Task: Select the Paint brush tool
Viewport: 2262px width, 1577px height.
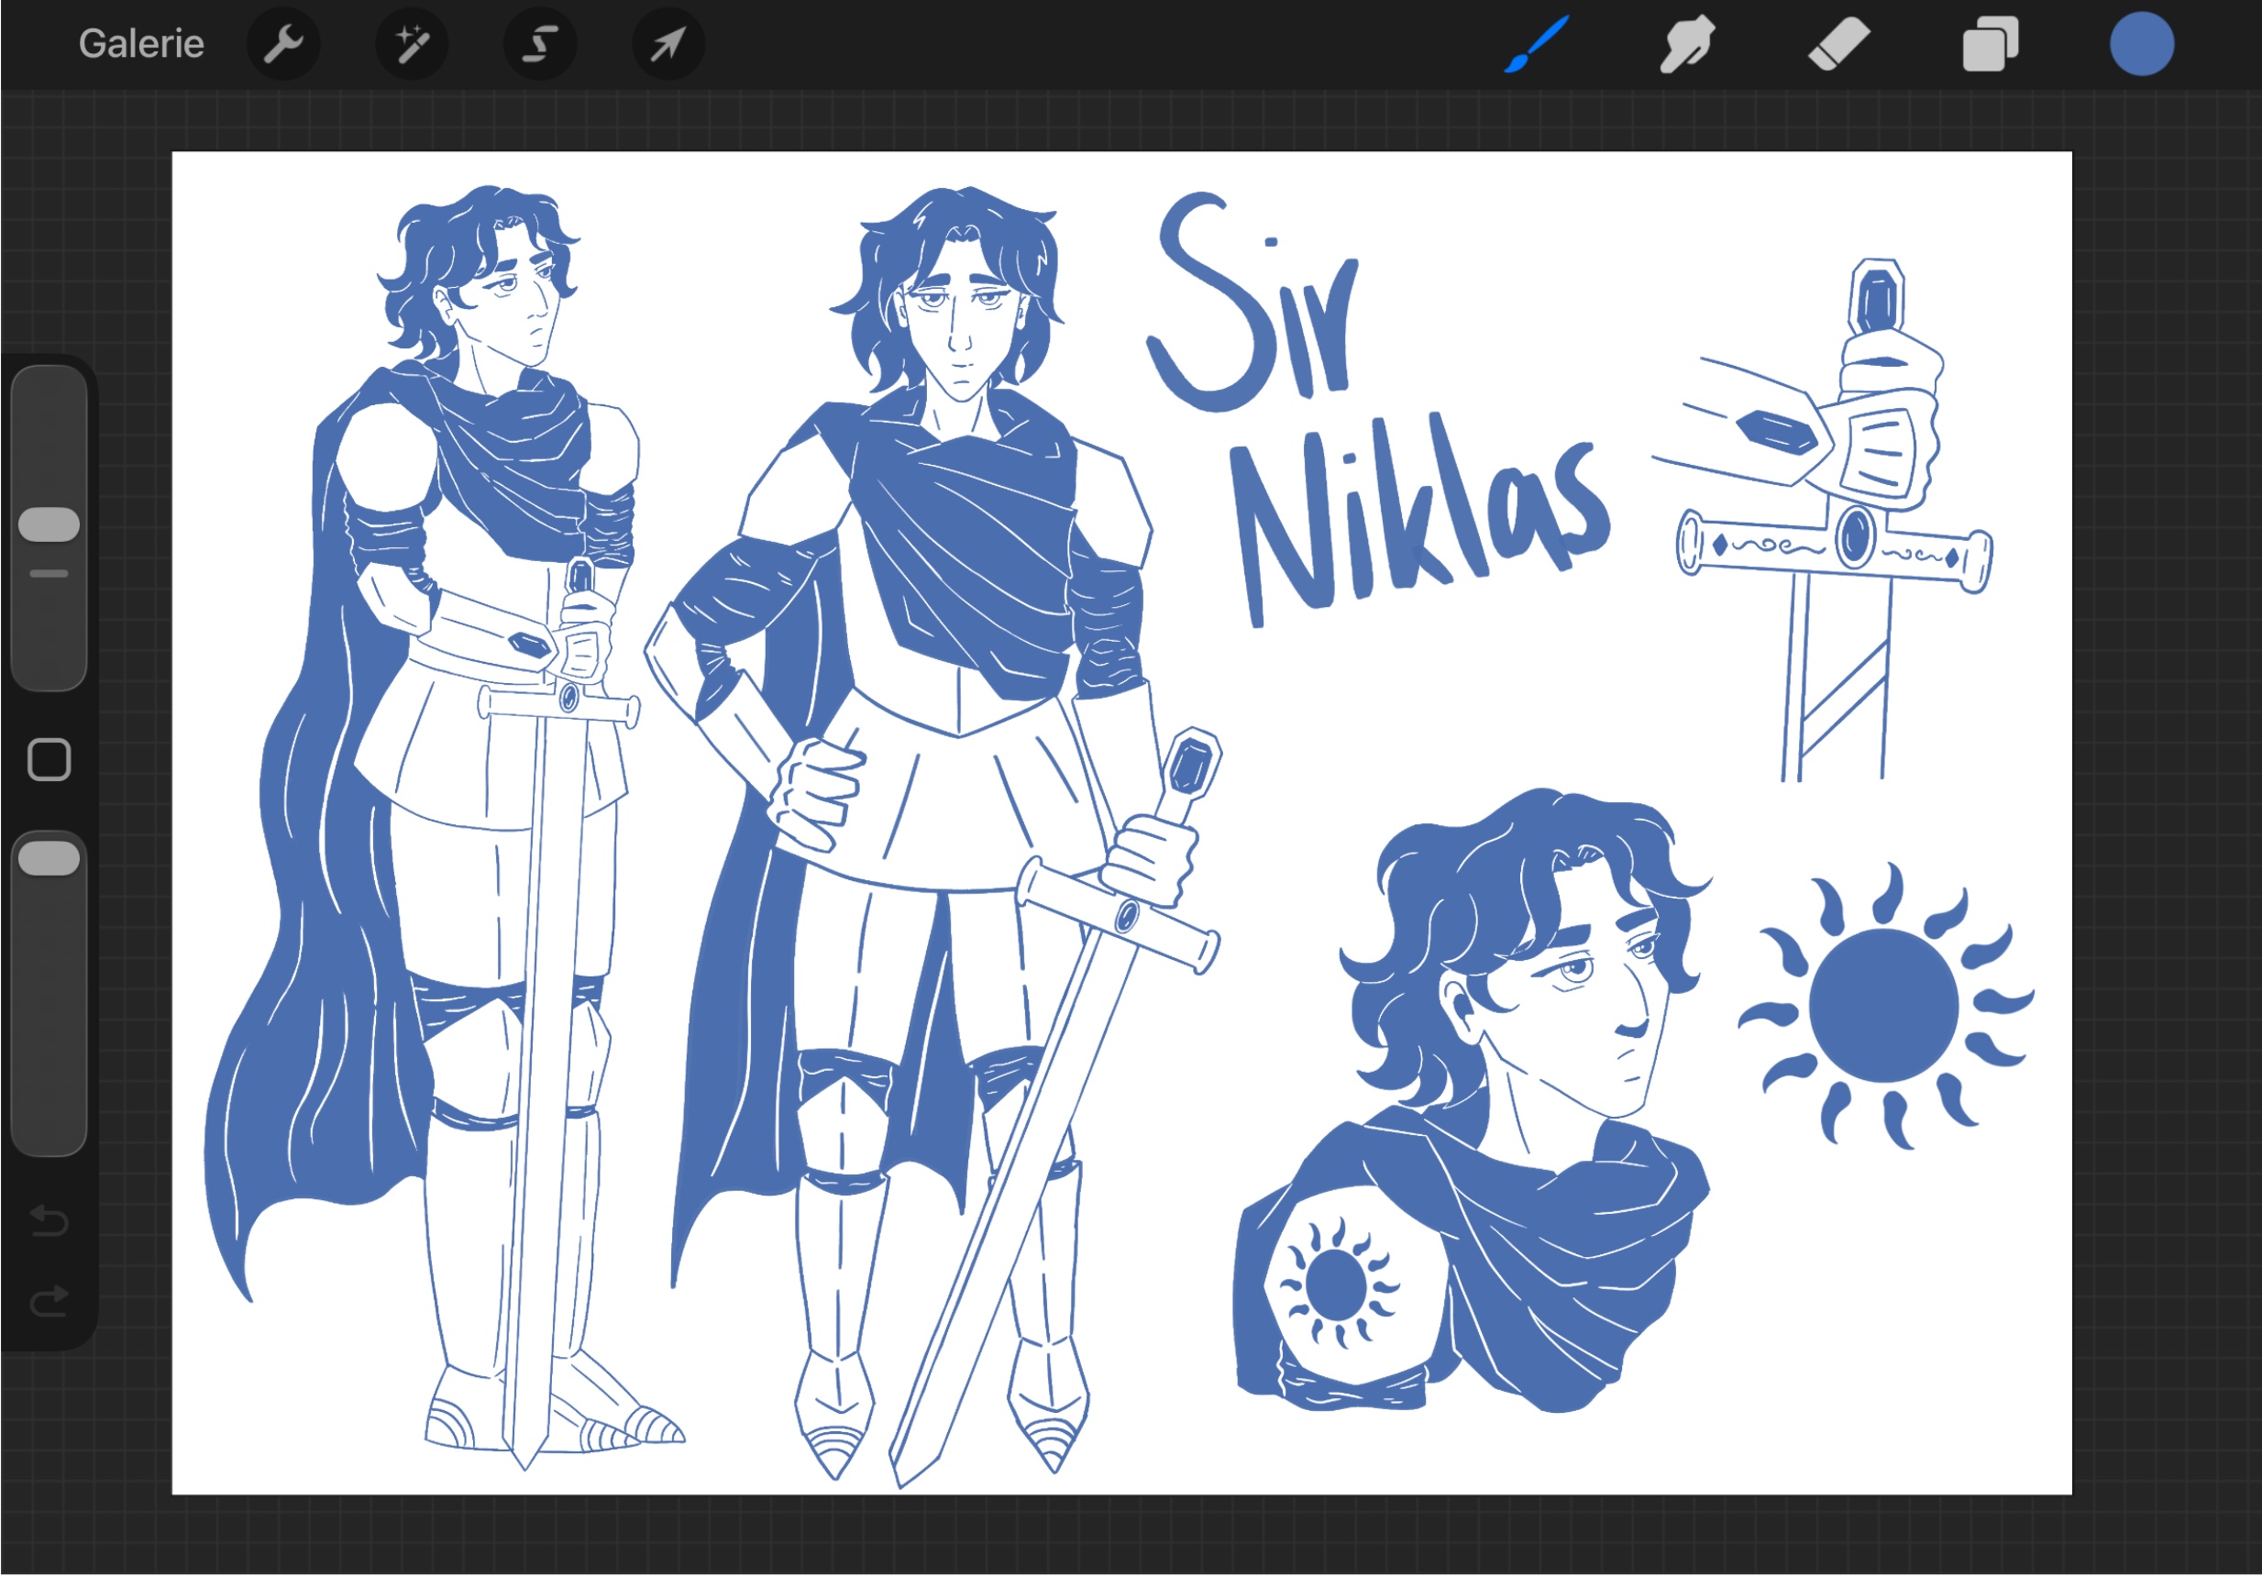Action: tap(1536, 44)
